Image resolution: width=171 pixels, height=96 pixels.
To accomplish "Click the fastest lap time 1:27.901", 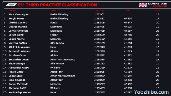I will point(99,14).
